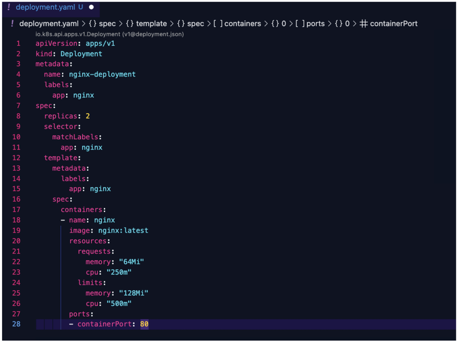Click 'nginx:latest' image value
Screen dimensions: 457x342
point(124,231)
